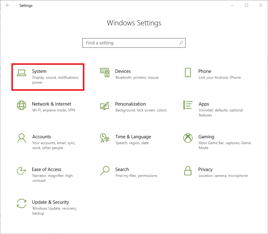Open the Privacy heading

click(x=205, y=169)
